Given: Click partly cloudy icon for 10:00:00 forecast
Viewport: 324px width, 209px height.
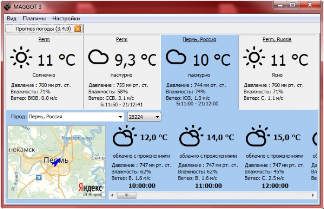Looking at the screenshot, I should coord(124,136).
